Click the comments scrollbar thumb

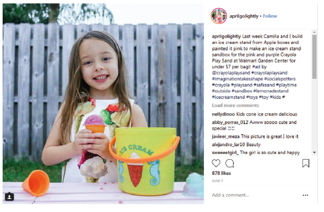(x=314, y=56)
